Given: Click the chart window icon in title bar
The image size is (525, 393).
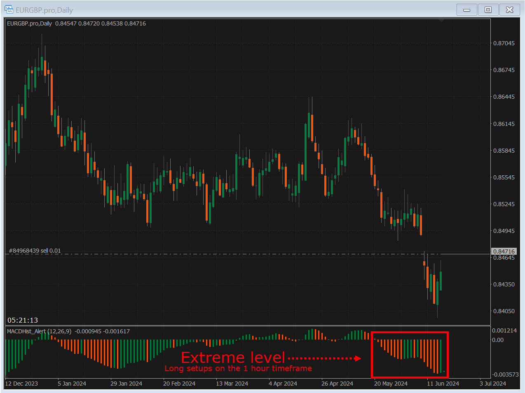Looking at the screenshot, I should click(9, 9).
